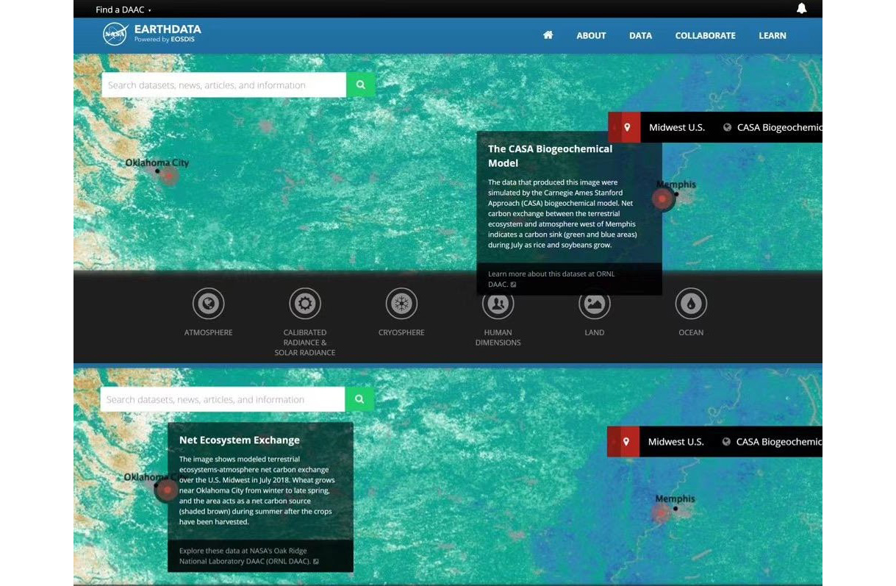Click The CASA Biogeochemical Model heading
The height and width of the screenshot is (586, 896).
tap(550, 156)
